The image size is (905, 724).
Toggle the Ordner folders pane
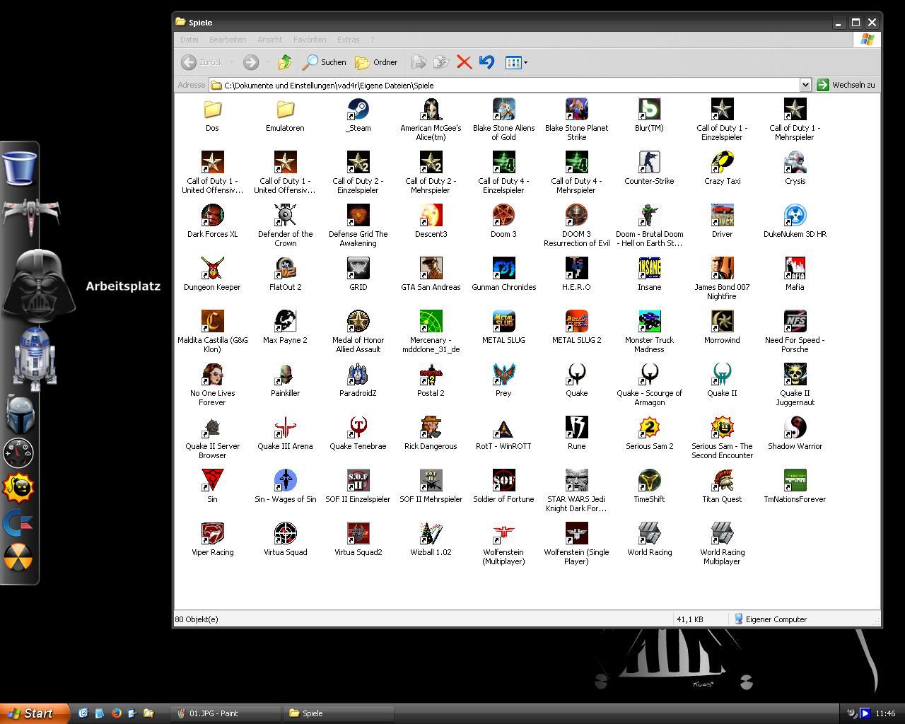coord(377,62)
